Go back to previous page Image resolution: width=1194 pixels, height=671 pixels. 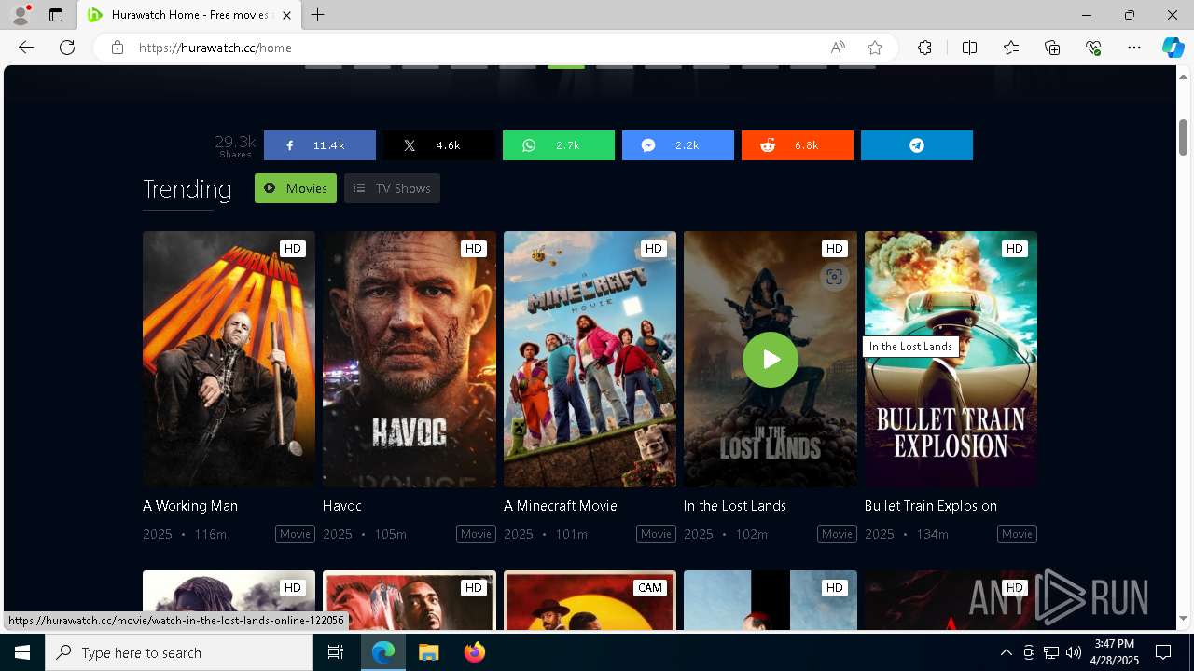pyautogui.click(x=26, y=48)
